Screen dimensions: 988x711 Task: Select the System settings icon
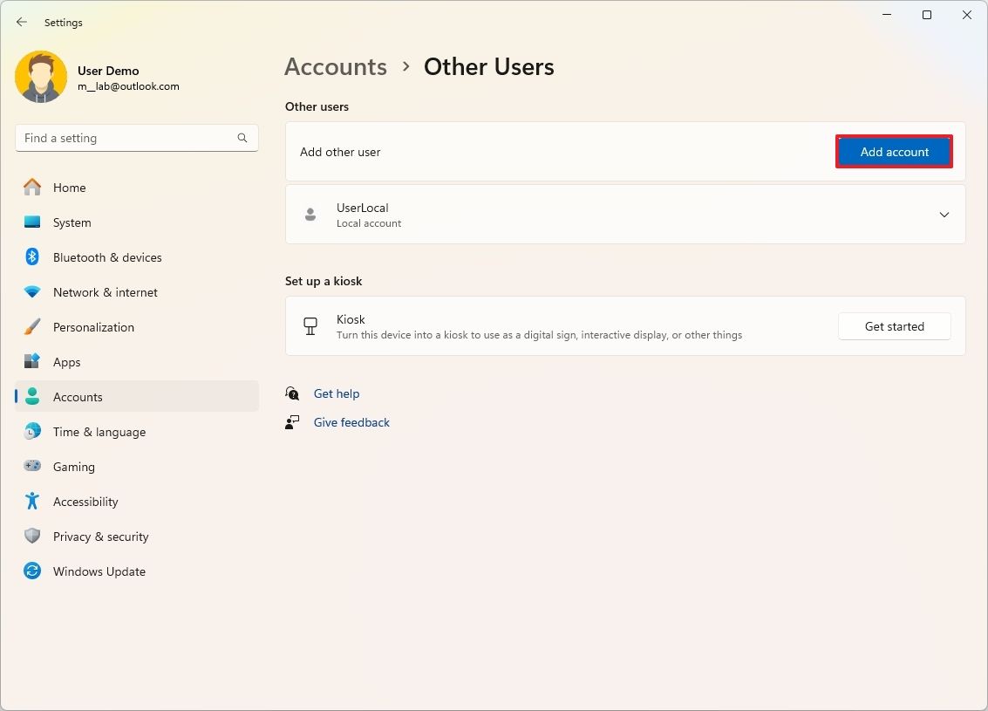pyautogui.click(x=32, y=222)
